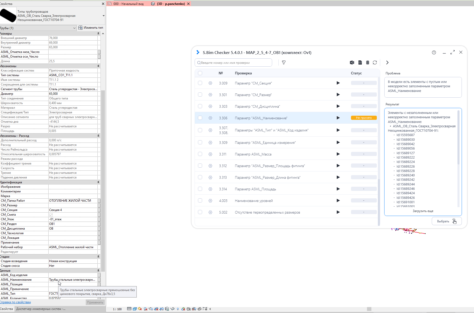
Task: Toggle the СМ_Смета checkbox in Properties
Action: point(51,215)
